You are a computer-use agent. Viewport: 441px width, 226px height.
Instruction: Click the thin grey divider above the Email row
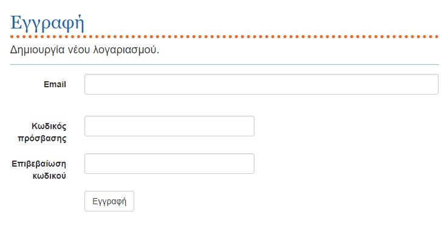(x=224, y=64)
